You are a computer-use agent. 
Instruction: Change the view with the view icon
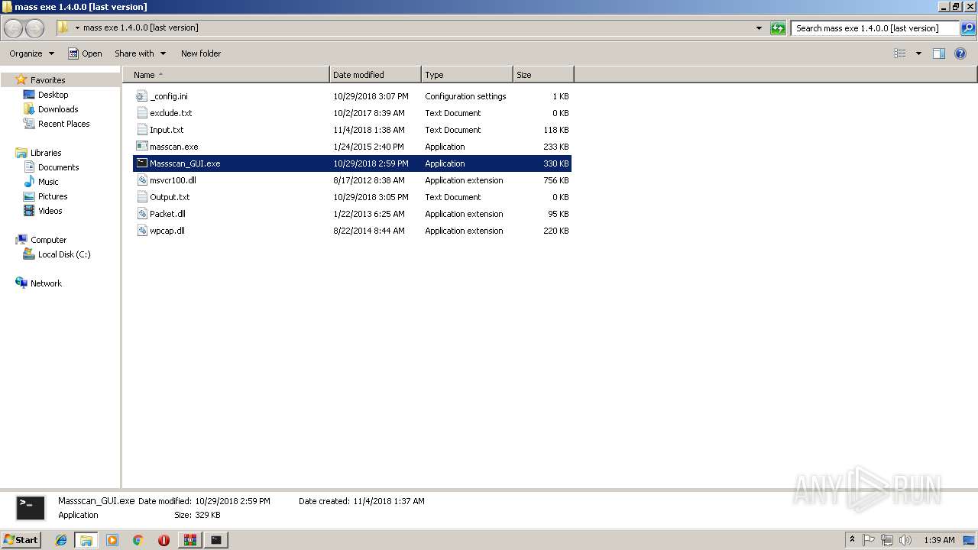(x=900, y=53)
